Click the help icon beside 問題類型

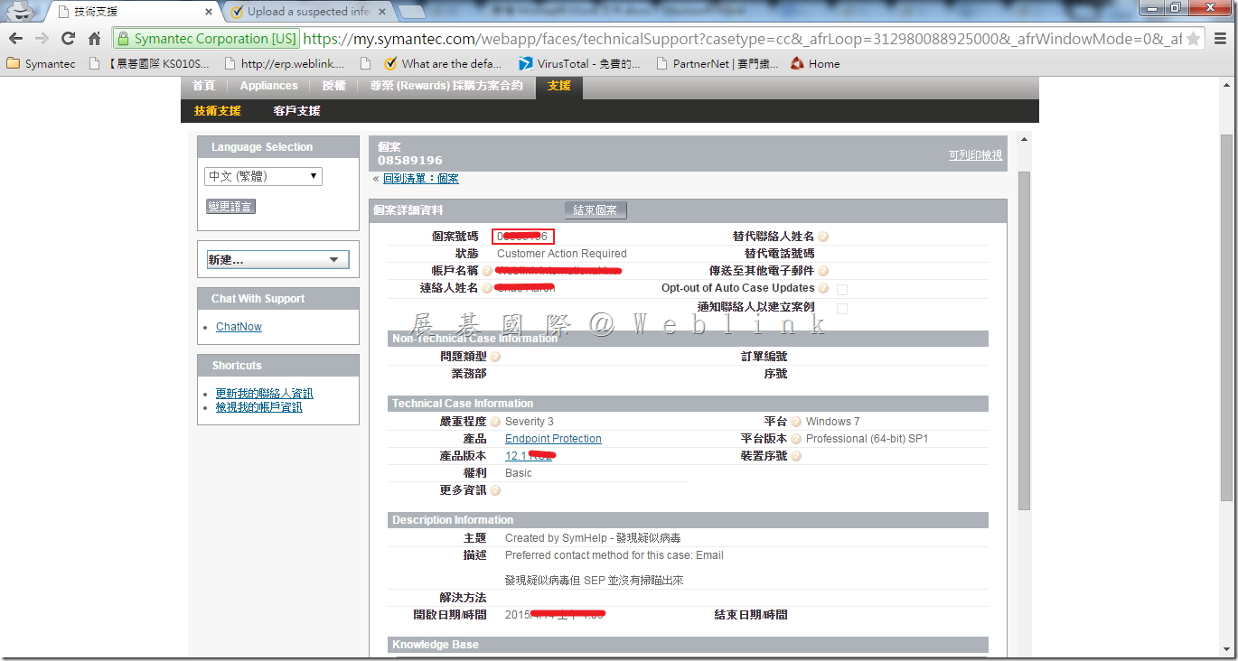[x=495, y=357]
